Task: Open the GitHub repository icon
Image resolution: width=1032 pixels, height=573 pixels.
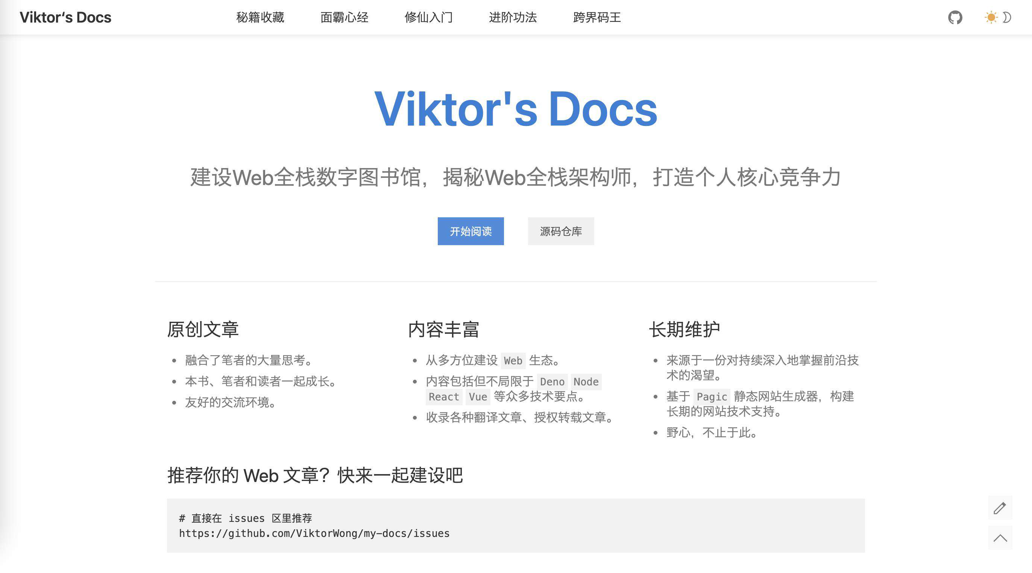Action: [955, 17]
